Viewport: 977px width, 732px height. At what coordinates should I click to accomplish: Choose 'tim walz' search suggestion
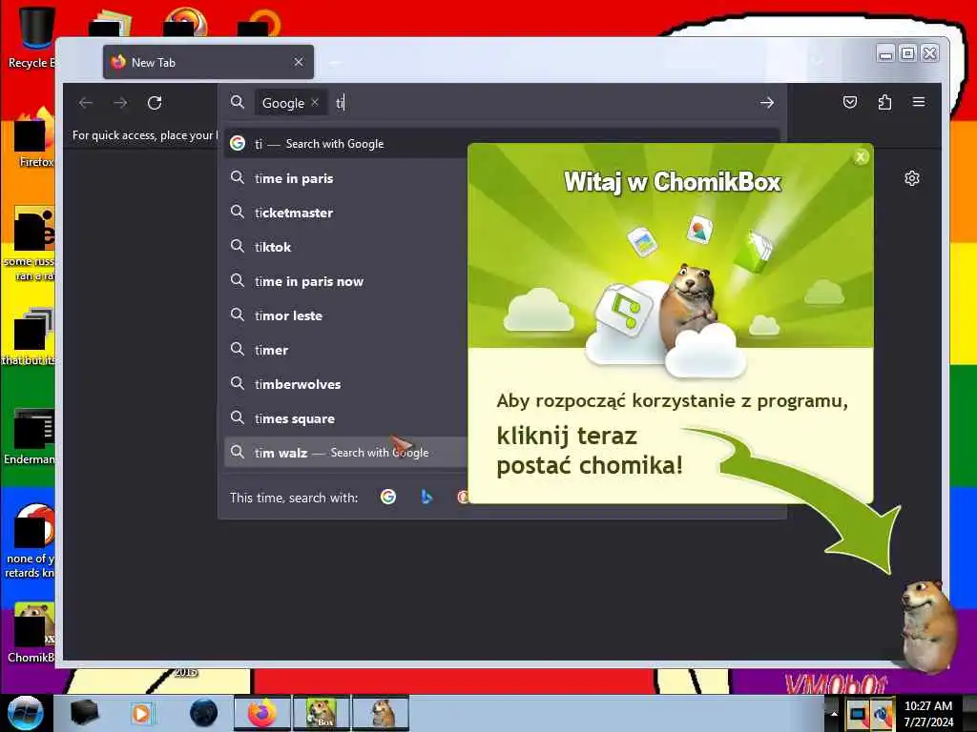point(345,453)
